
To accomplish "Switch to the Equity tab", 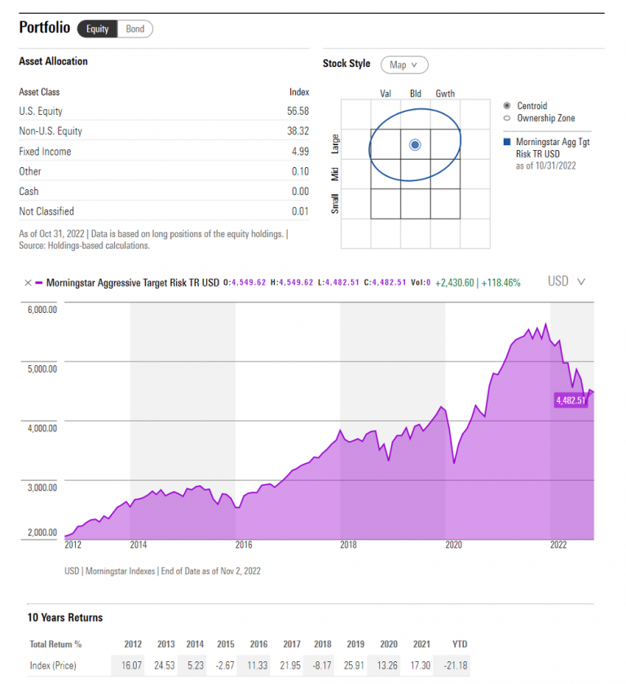I will coord(96,29).
